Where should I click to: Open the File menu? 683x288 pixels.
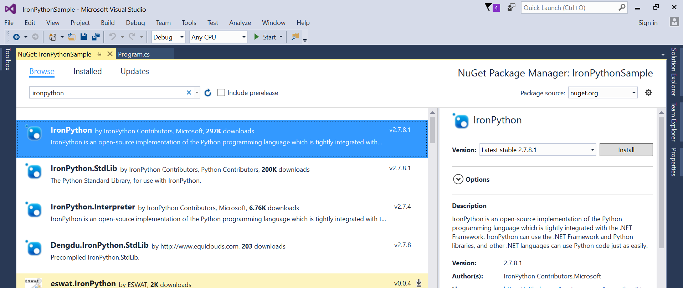point(9,22)
